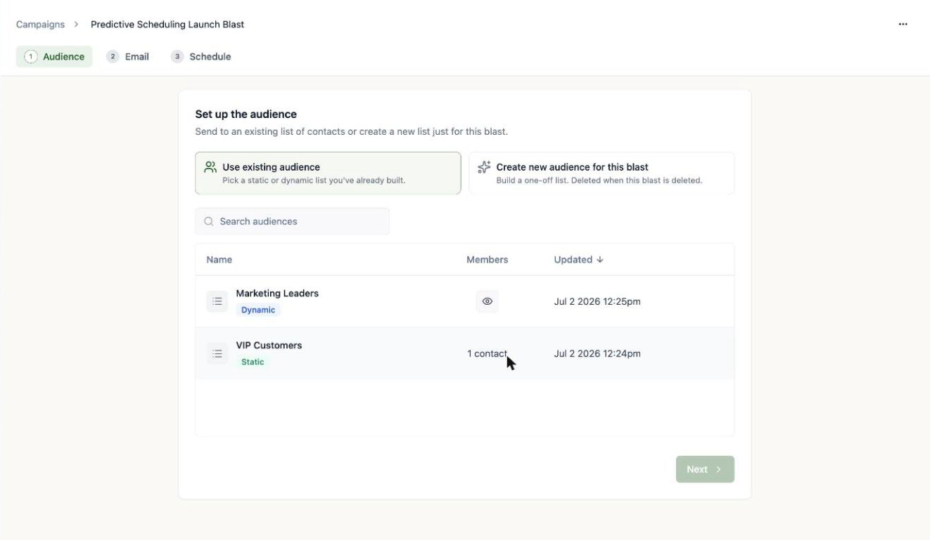Click the magnifier icon in search box

209,221
